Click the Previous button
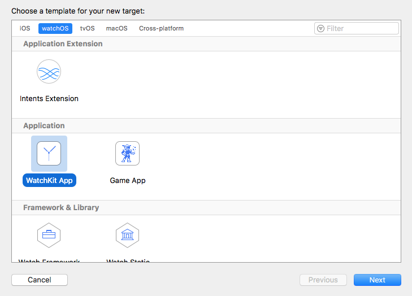This screenshot has width=412, height=296. pos(323,280)
